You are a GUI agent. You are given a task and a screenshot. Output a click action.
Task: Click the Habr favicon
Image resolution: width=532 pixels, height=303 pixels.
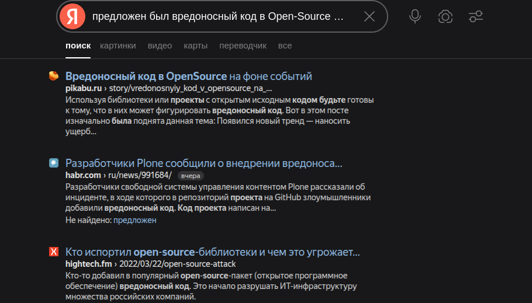tap(54, 163)
